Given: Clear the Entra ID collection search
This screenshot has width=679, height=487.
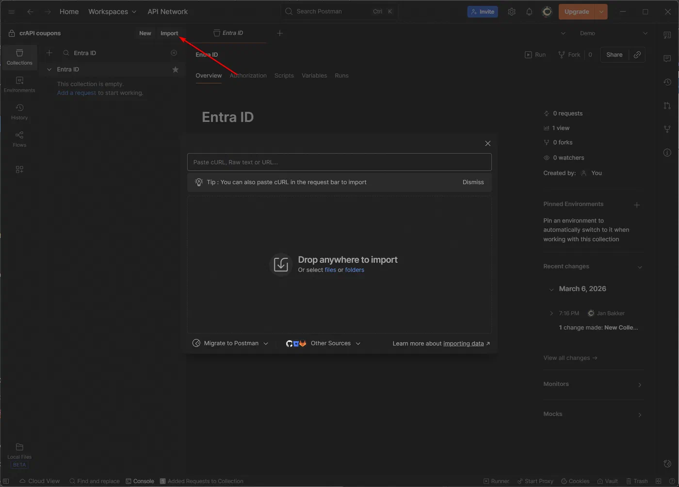Looking at the screenshot, I should pyautogui.click(x=174, y=53).
